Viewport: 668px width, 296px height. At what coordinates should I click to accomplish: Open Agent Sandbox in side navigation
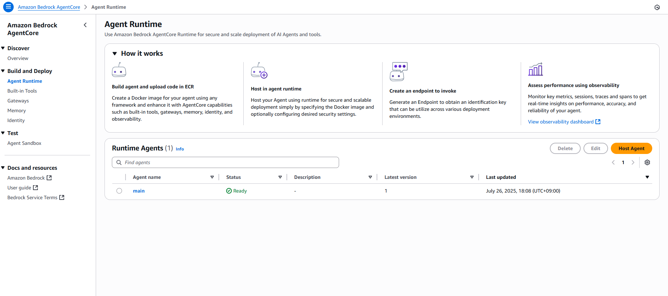[x=24, y=143]
